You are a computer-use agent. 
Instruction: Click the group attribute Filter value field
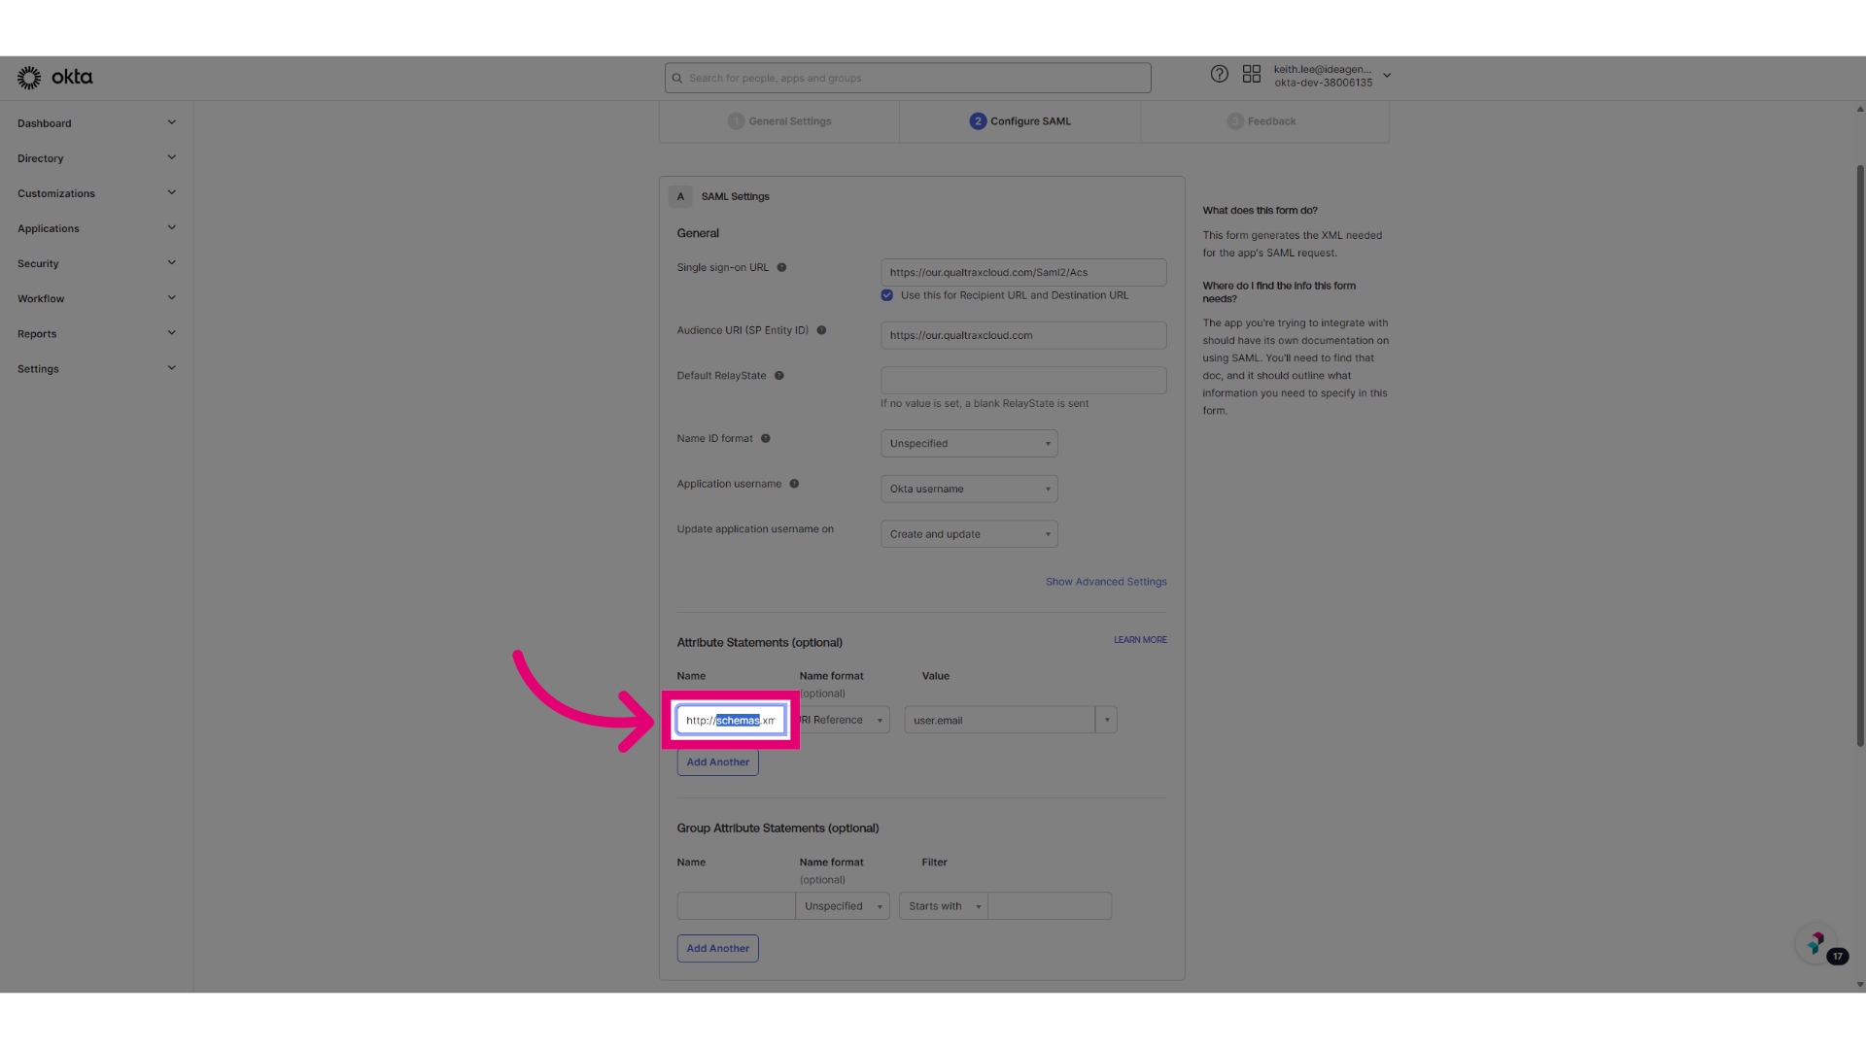click(x=1050, y=906)
